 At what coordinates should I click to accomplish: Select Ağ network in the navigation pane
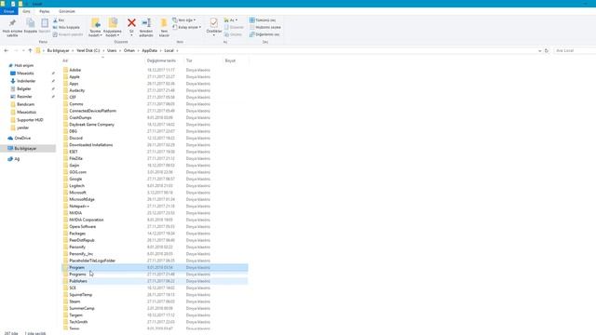point(17,159)
